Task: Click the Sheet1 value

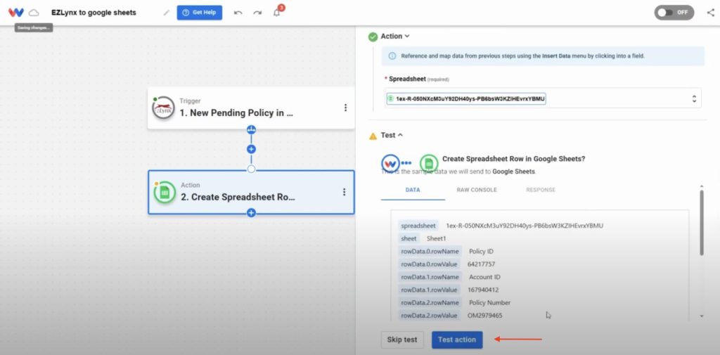Action: (x=436, y=238)
